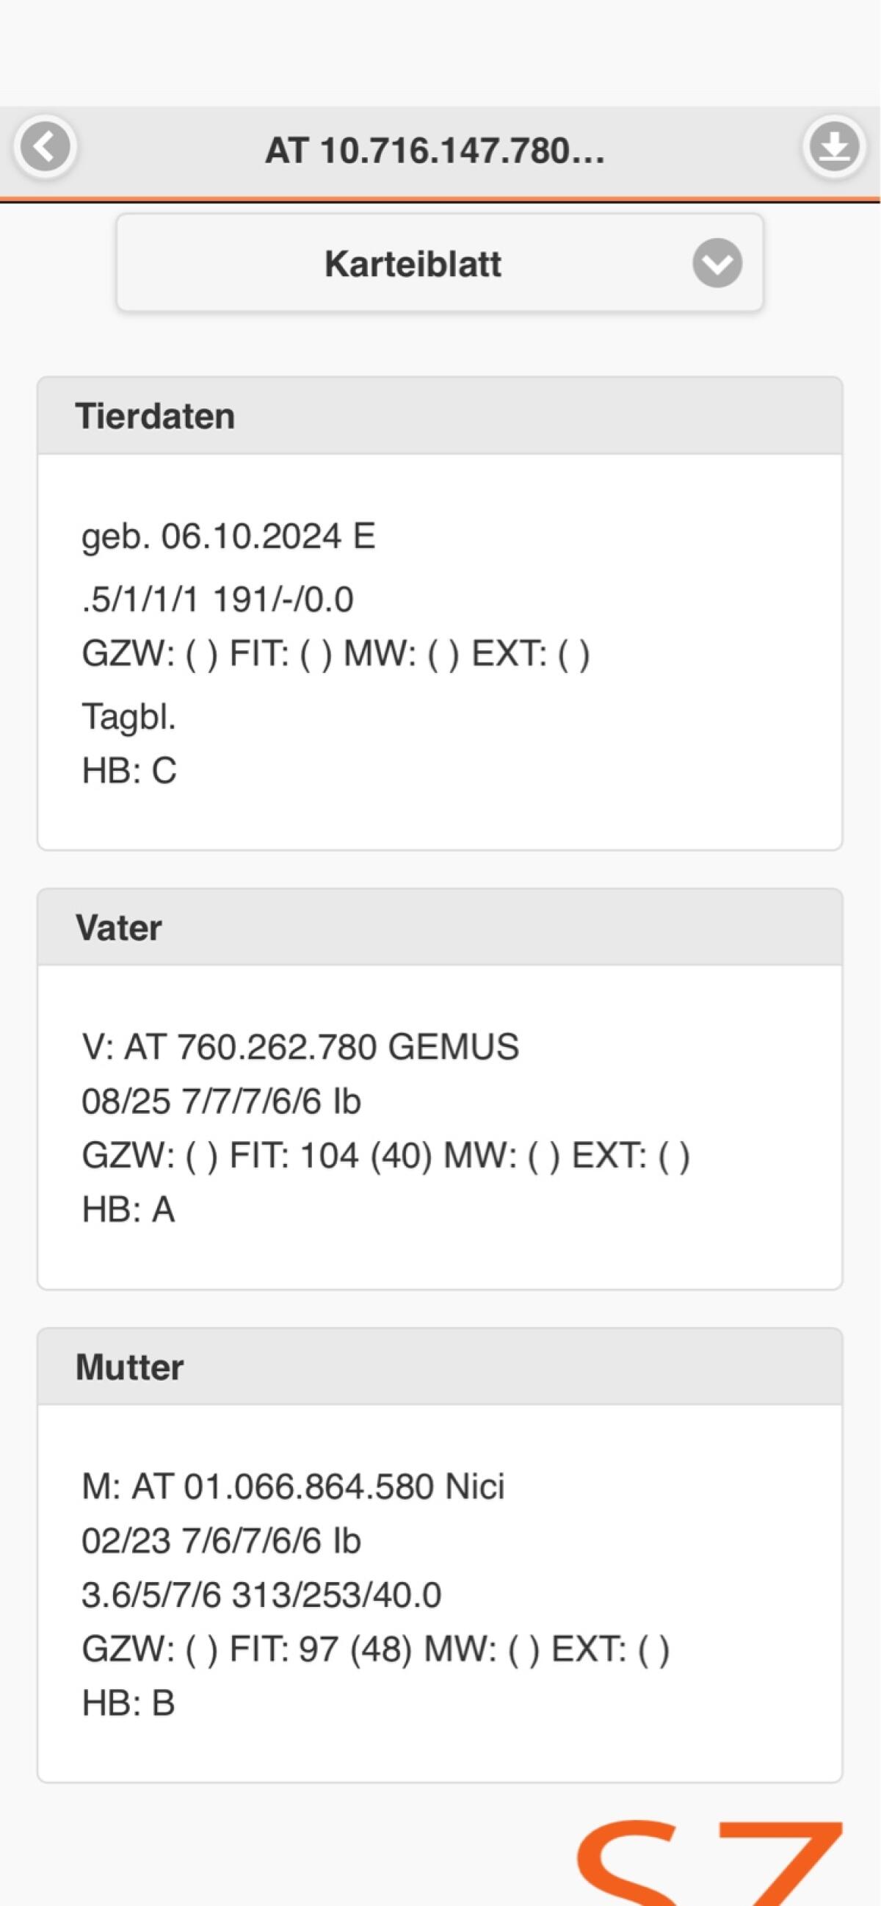Click the mother's HB: B entry
Viewport: 881px width, 1906px height.
[128, 1702]
